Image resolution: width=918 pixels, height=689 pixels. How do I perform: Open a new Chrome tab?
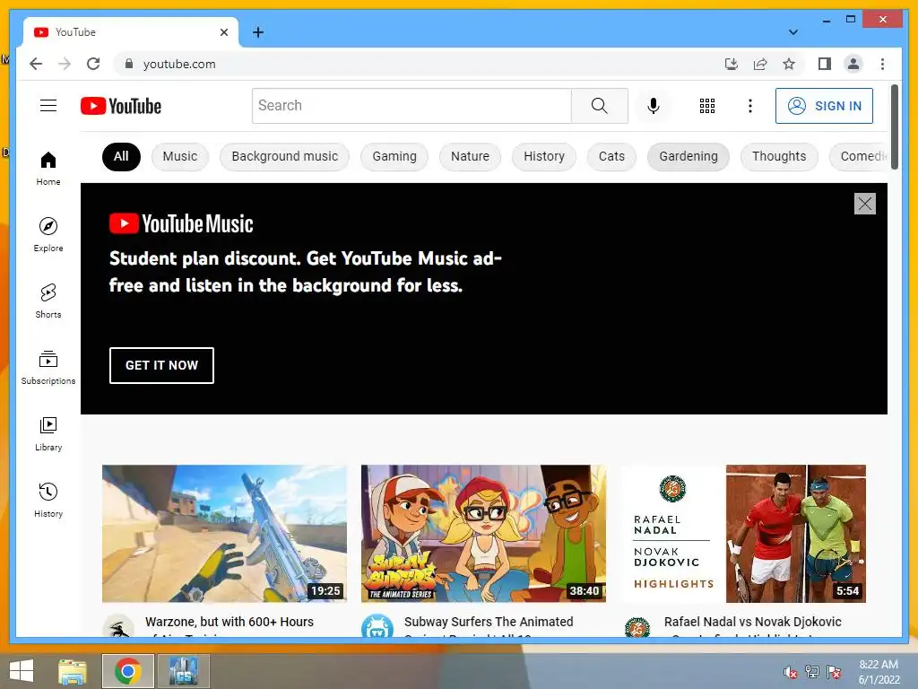coord(257,32)
